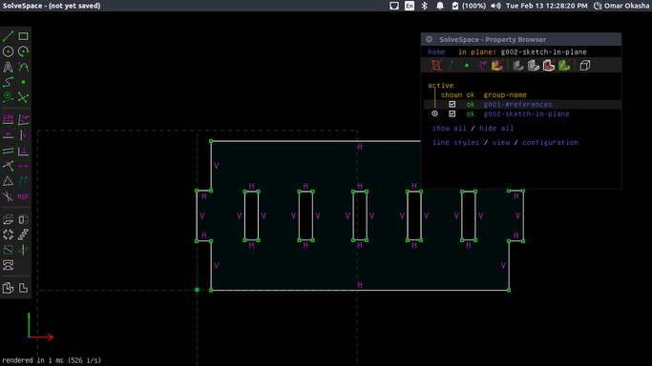This screenshot has height=366, width=652.
Task: Click the 'hide all' link
Action: (496, 129)
